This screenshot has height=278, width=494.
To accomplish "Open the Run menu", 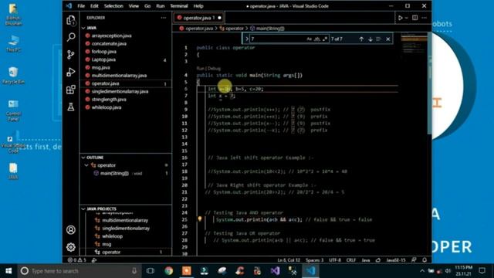I will [161, 6].
